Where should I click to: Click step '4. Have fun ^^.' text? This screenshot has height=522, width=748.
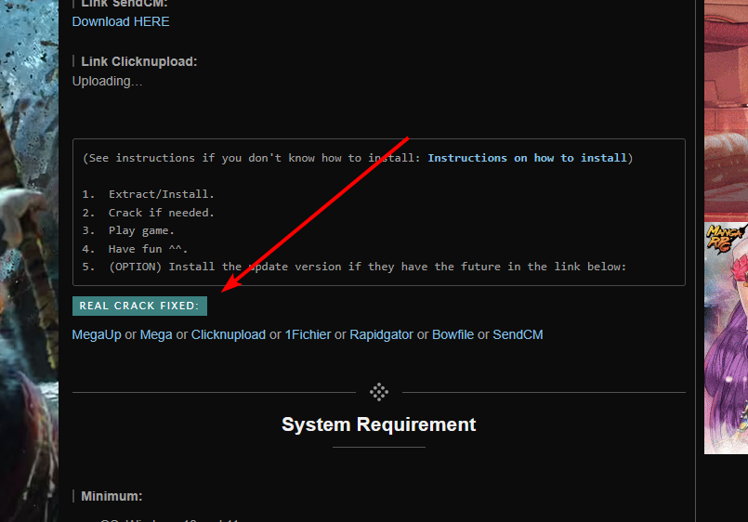click(135, 249)
